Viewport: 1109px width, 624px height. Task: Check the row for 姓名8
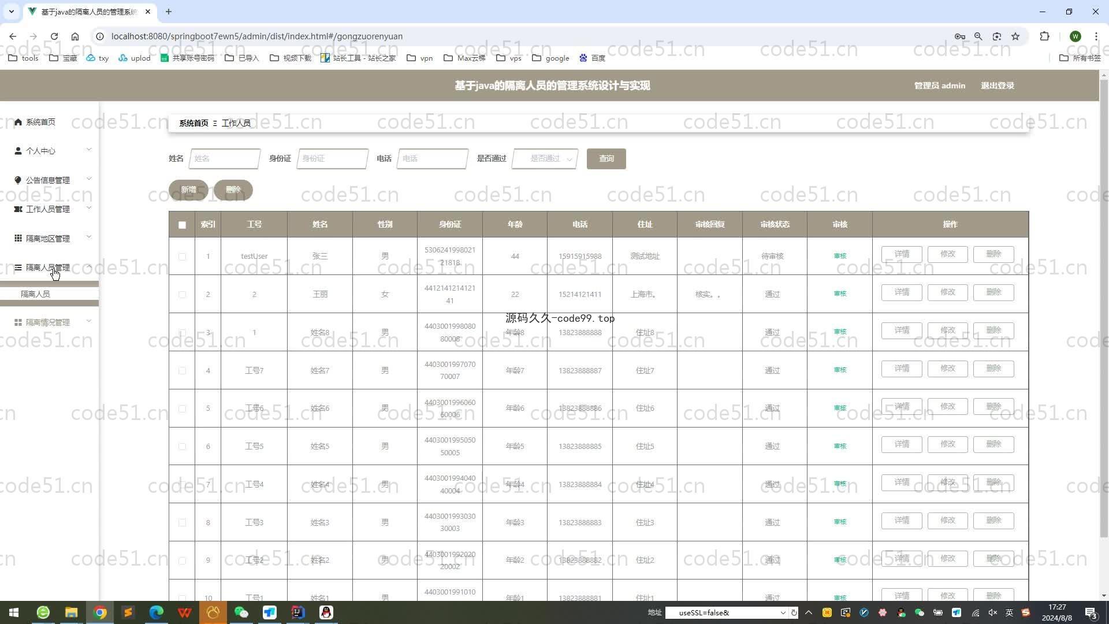[x=182, y=333]
